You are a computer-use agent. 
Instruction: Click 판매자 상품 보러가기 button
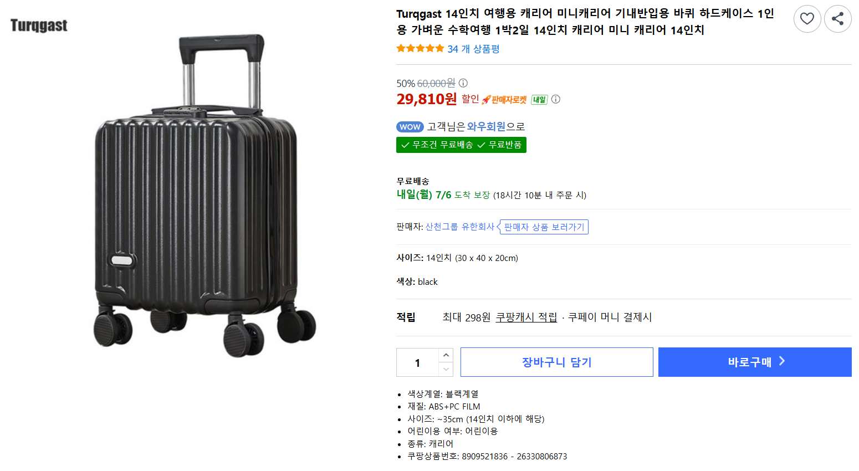(544, 227)
